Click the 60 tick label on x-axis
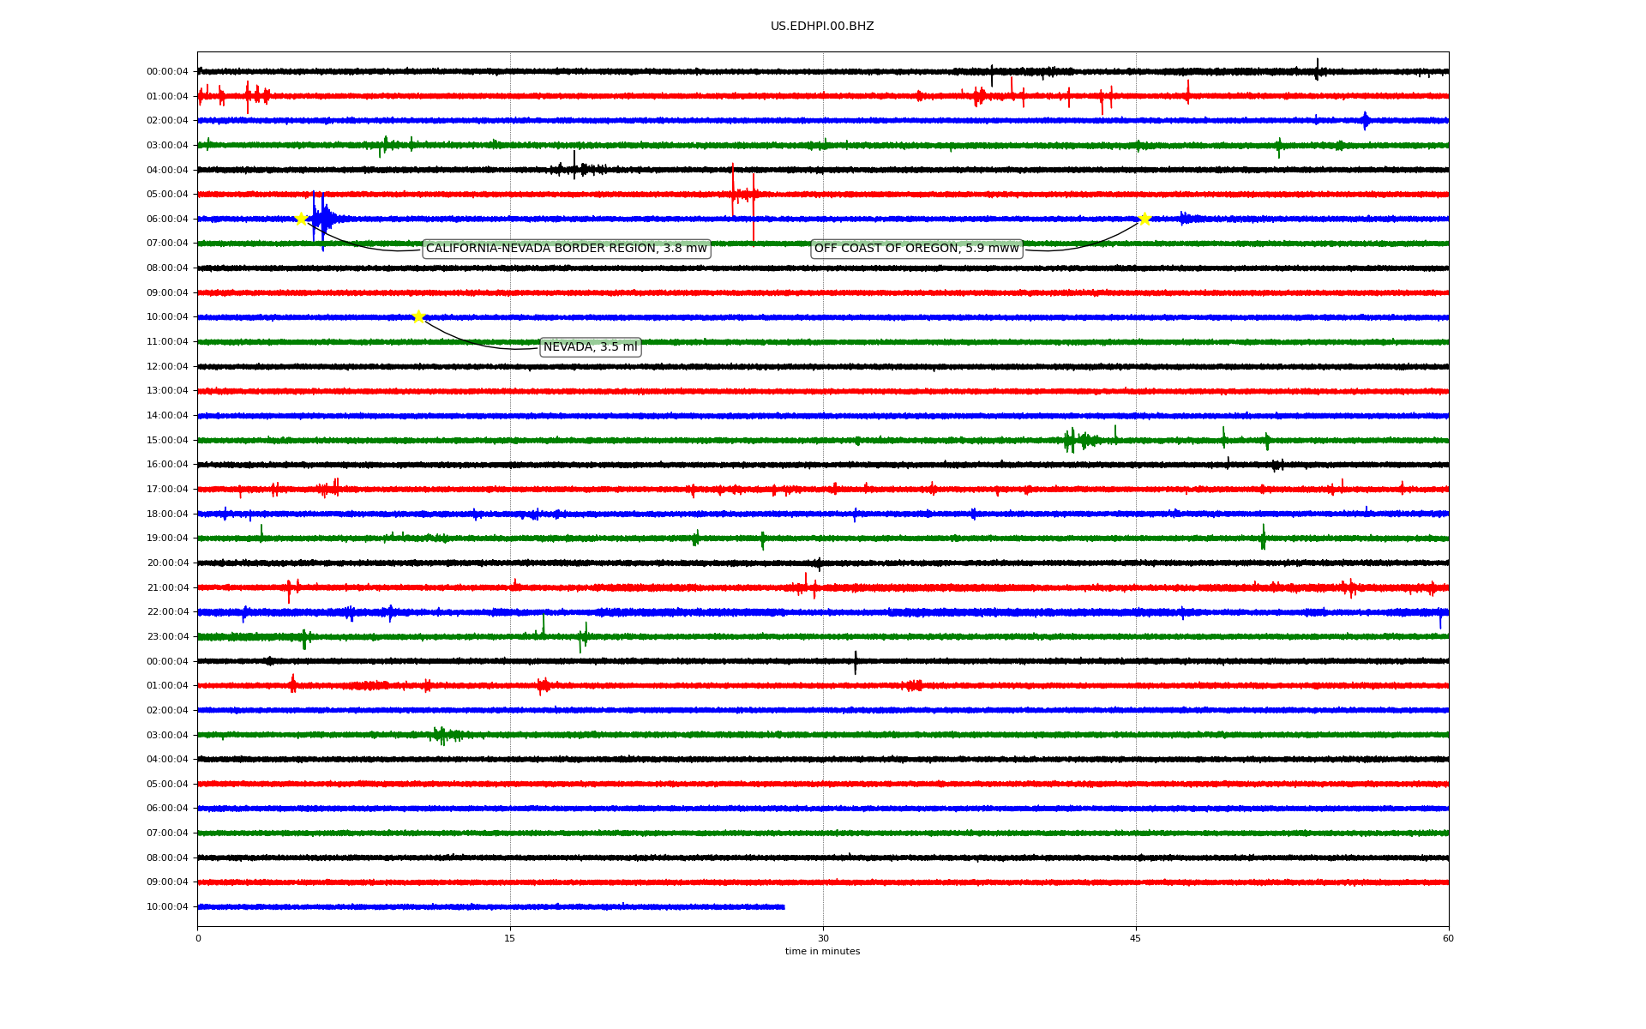The height and width of the screenshot is (1029, 1646). (1448, 938)
